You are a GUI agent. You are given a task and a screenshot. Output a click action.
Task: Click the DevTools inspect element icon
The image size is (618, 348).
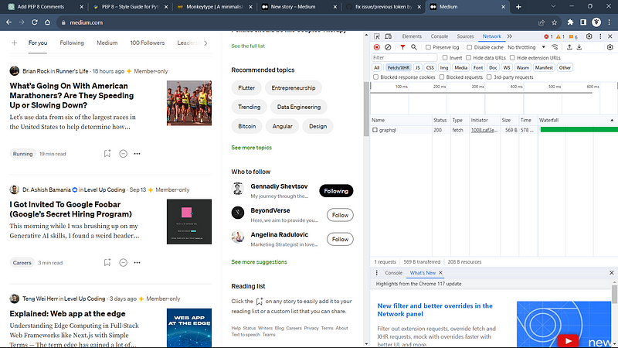(377, 36)
